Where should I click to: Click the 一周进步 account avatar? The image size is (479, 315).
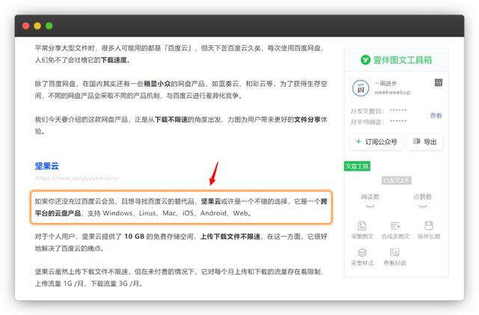(361, 88)
